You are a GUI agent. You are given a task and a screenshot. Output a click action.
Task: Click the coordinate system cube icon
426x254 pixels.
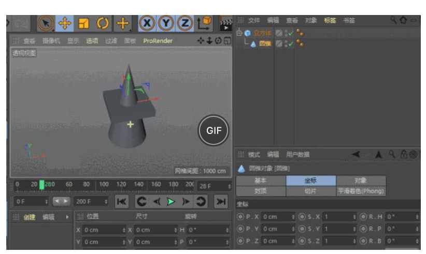click(205, 23)
